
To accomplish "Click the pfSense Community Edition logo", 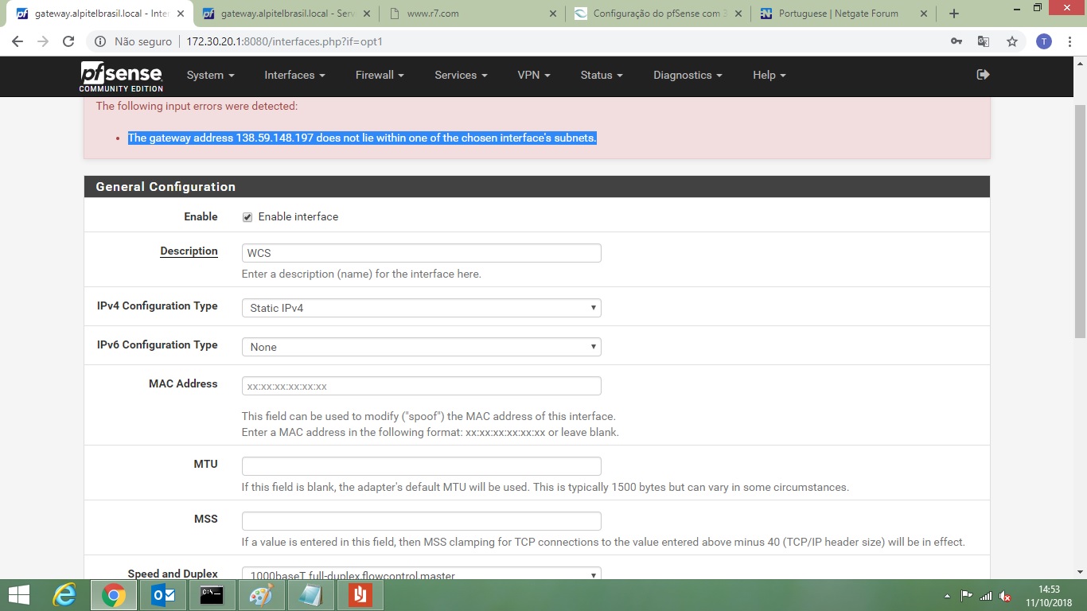I will point(121,76).
